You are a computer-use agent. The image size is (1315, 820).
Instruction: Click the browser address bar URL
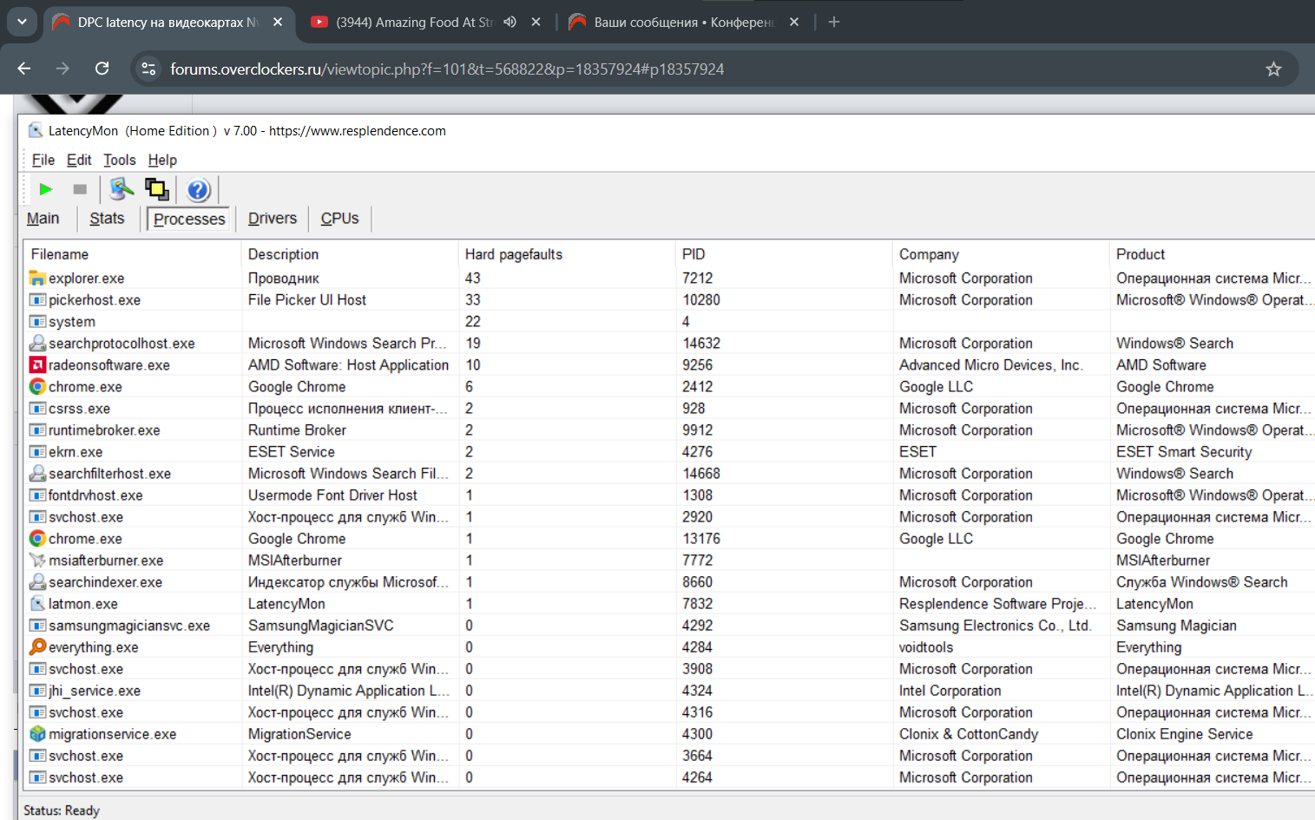447,69
